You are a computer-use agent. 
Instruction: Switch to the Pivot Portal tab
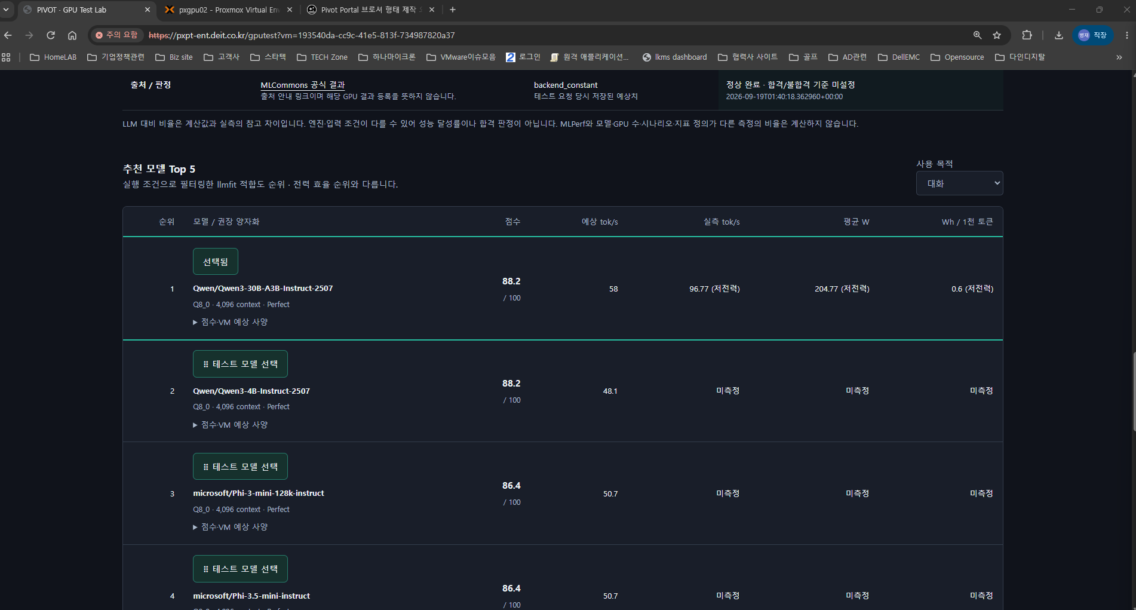370,10
